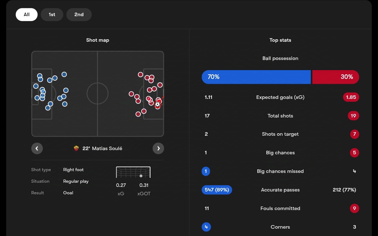Screen dimensions: 378x236
Task: Click the center circle of the pitch
Action: tap(97, 94)
